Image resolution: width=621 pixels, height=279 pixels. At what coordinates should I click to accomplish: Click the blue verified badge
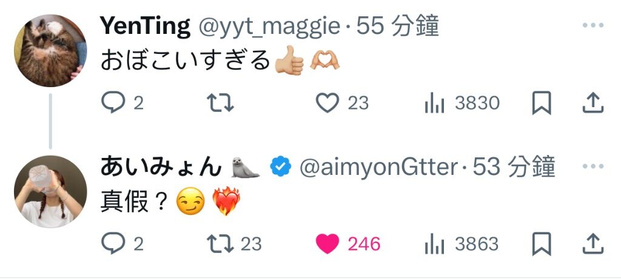(280, 166)
